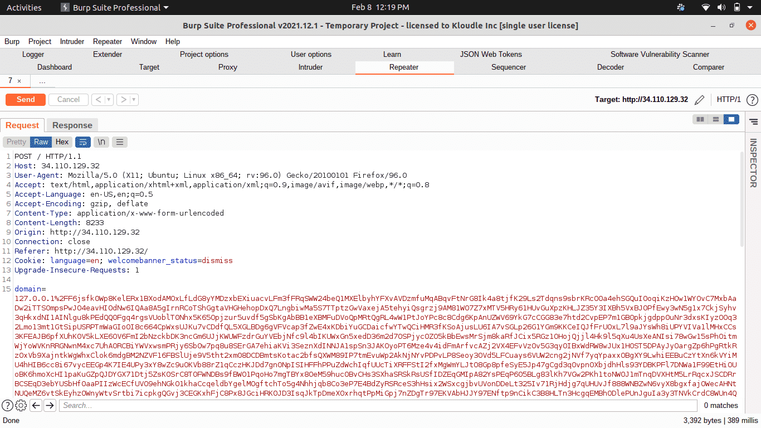Open the Logger tab
The height and width of the screenshot is (428, 761).
tap(33, 55)
